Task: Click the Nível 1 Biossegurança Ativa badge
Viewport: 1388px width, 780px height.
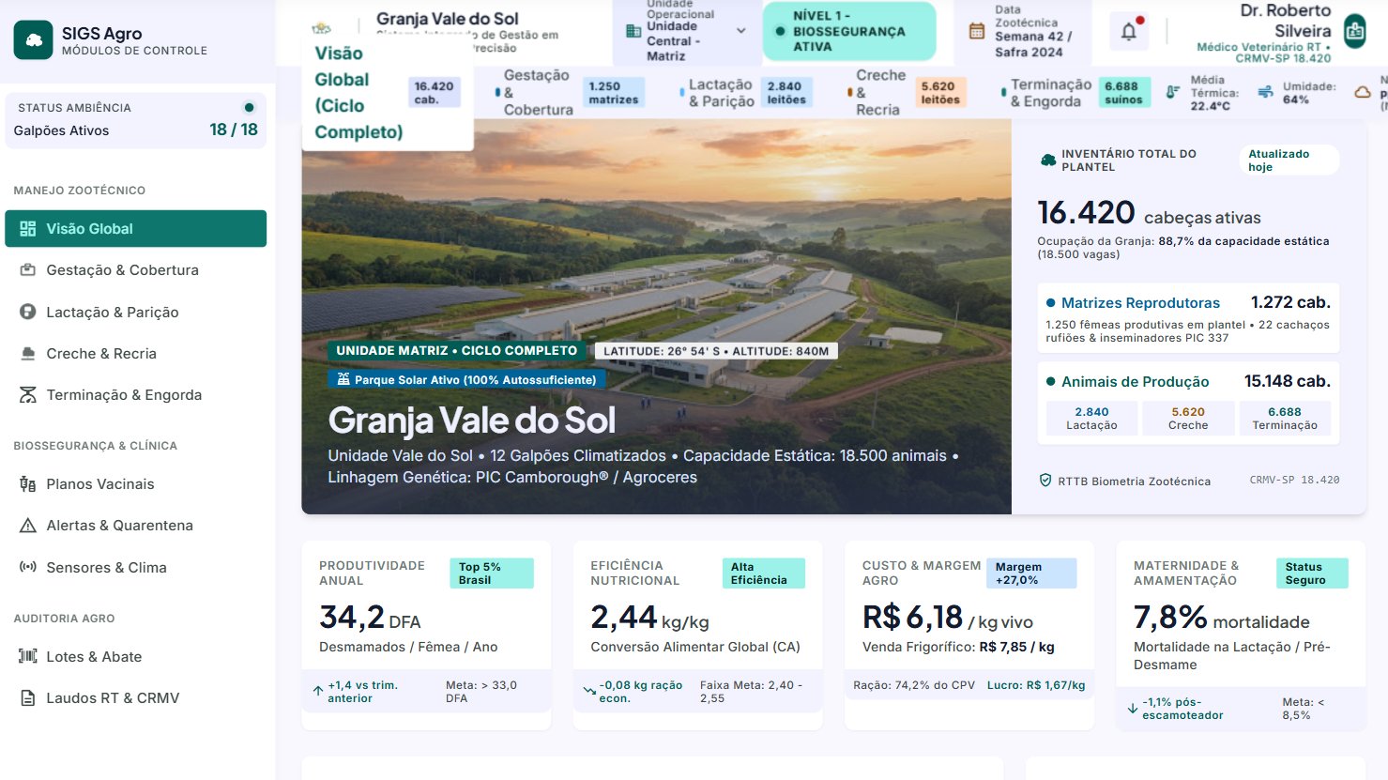Action: coord(849,31)
